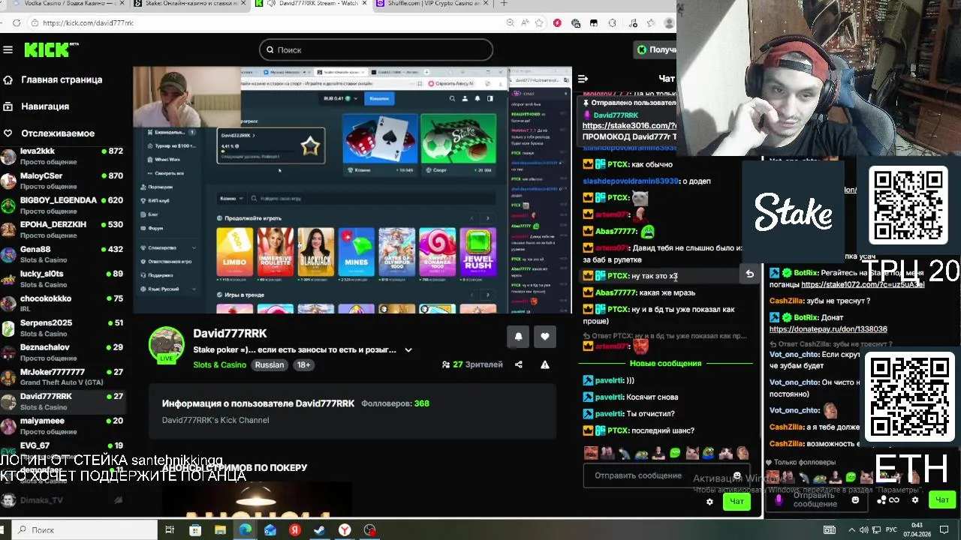Image resolution: width=961 pixels, height=540 pixels.
Task: Expand the stream title chevron
Action: pyautogui.click(x=408, y=350)
